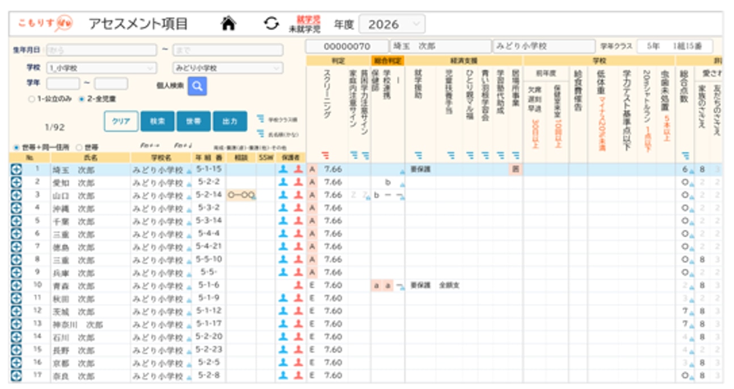Choose the 世帯 radio option

tap(79, 147)
